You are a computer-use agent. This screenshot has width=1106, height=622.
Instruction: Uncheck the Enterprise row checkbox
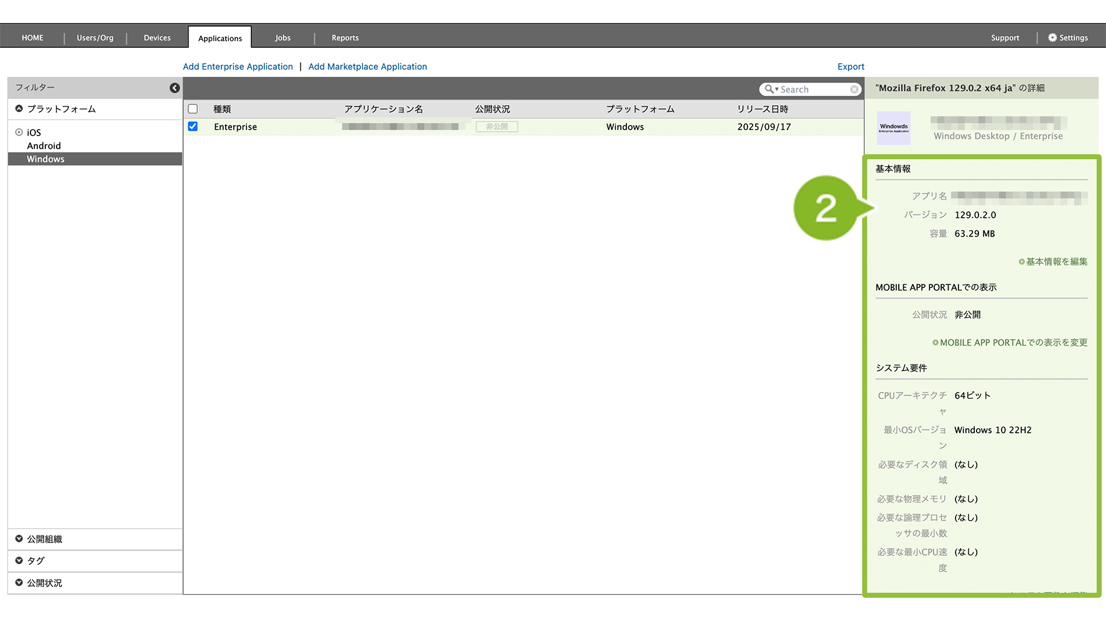(x=193, y=127)
